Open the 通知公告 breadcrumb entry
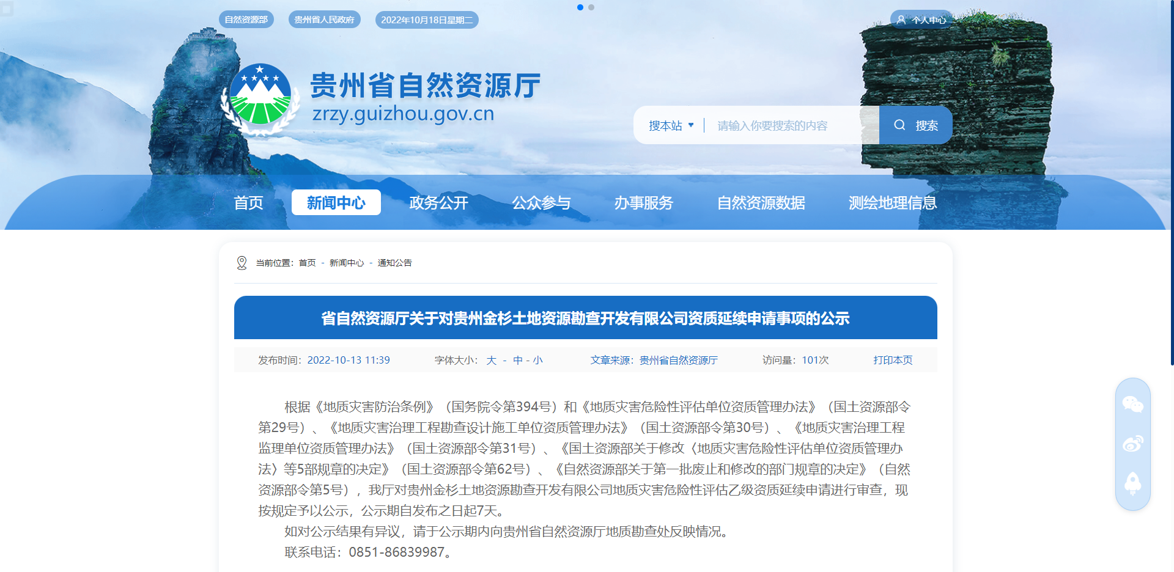Viewport: 1174px width, 572px height. coord(394,262)
